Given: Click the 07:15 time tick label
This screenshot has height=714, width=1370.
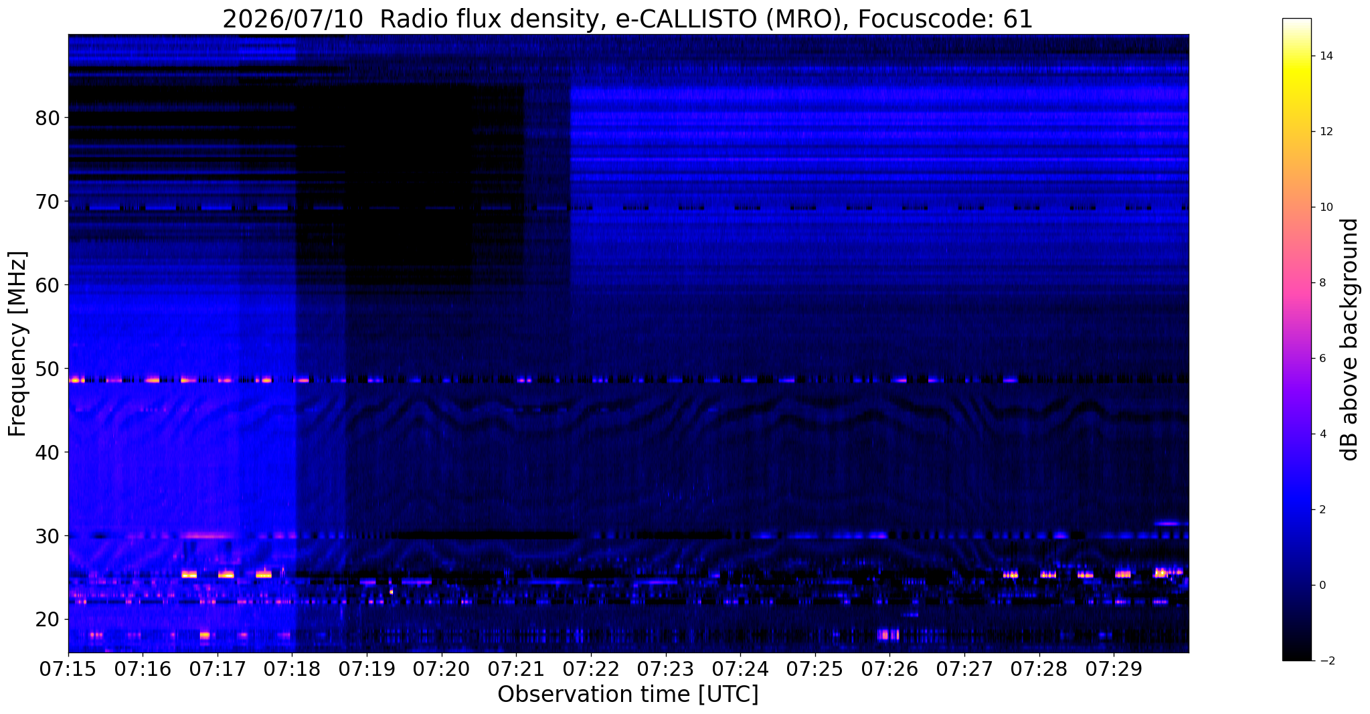Looking at the screenshot, I should (68, 669).
